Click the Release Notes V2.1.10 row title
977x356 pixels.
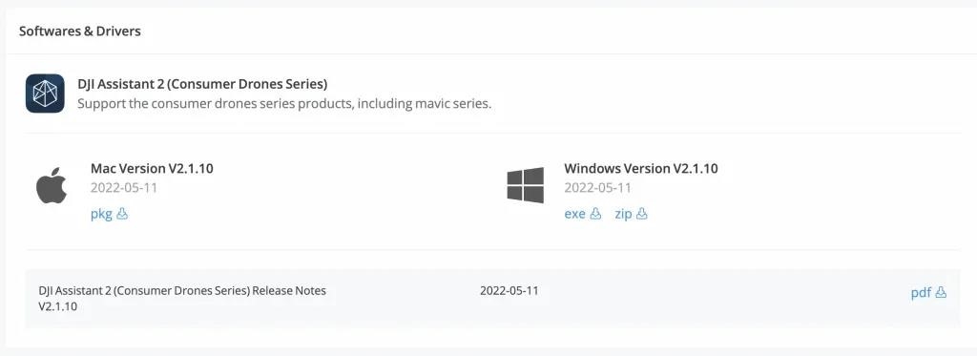[182, 299]
